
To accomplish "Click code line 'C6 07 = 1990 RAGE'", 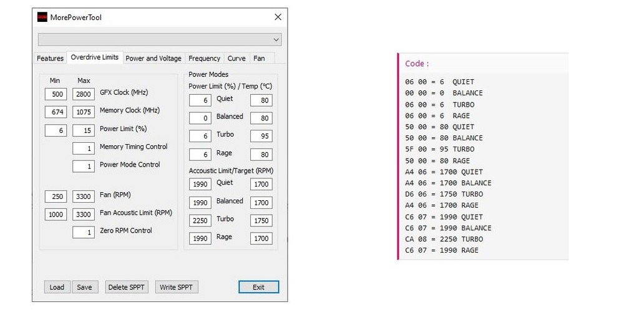I will tap(442, 250).
